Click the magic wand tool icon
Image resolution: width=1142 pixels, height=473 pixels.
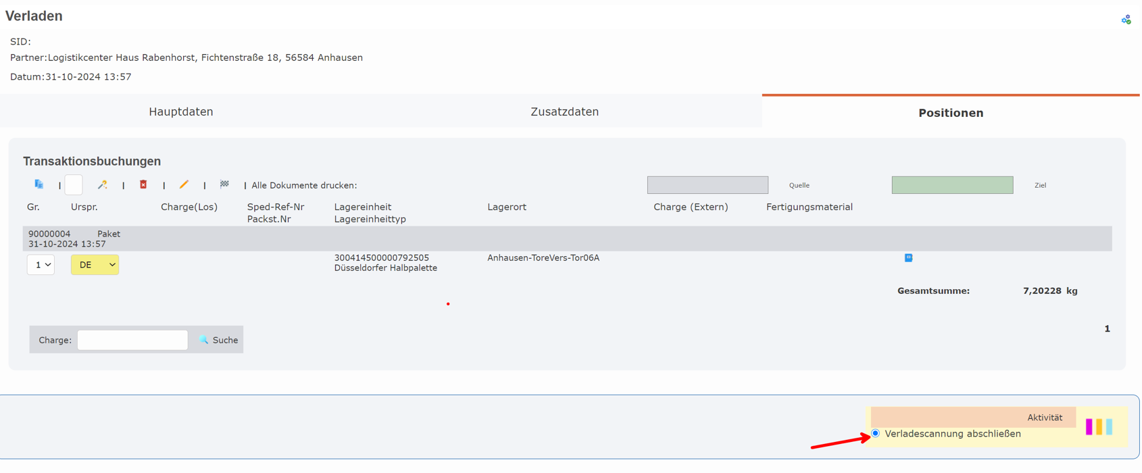pos(102,184)
